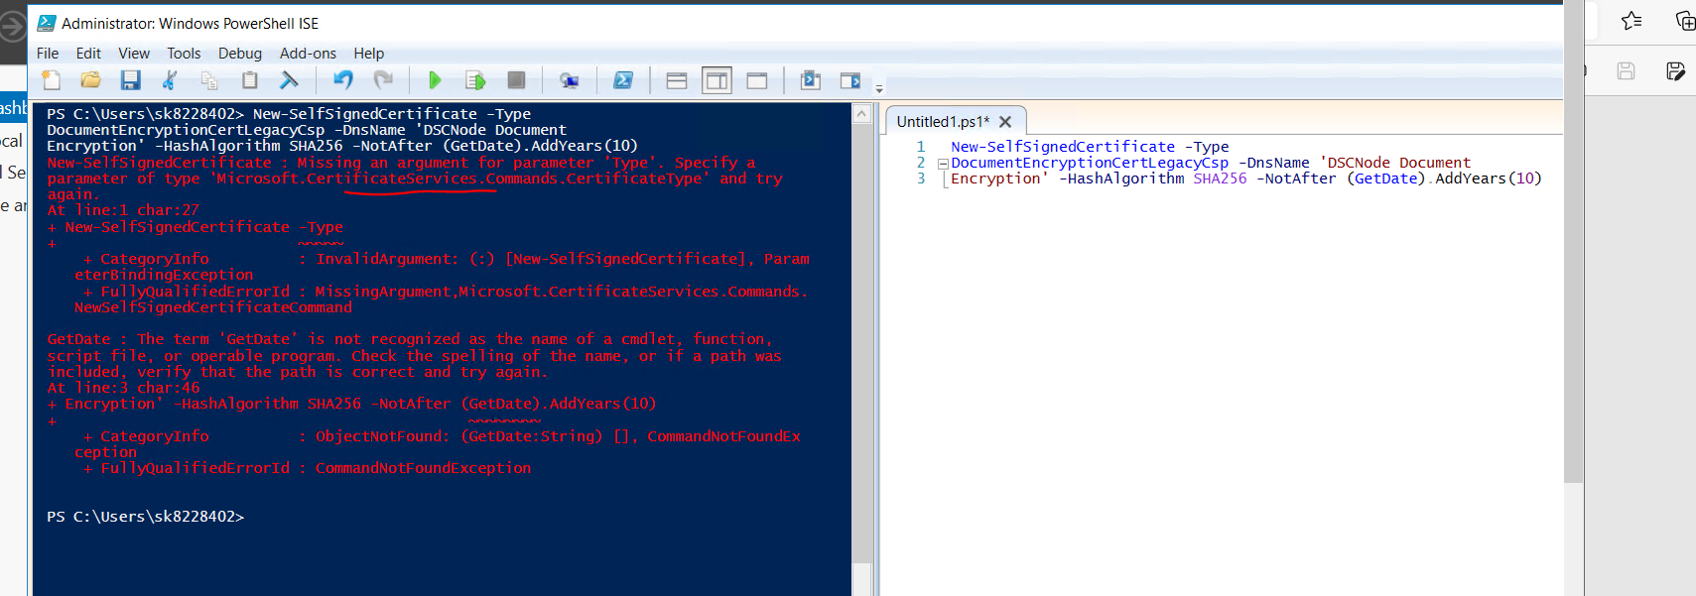This screenshot has width=1696, height=596.
Task: Click browser collections icon at top right
Action: (x=1685, y=21)
